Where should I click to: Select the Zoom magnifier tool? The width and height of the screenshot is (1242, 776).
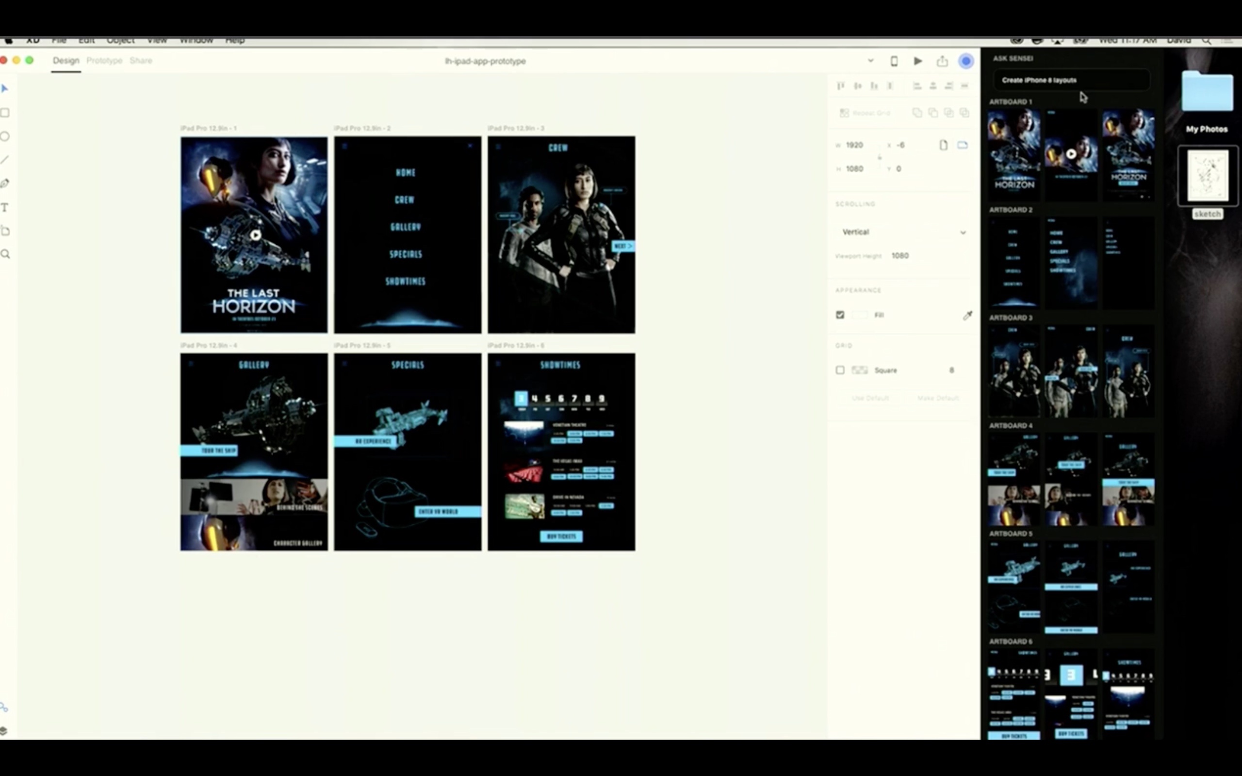(5, 254)
